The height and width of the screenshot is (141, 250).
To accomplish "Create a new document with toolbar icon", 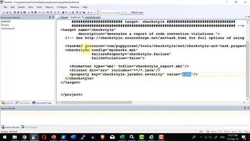I will point(4,12).
